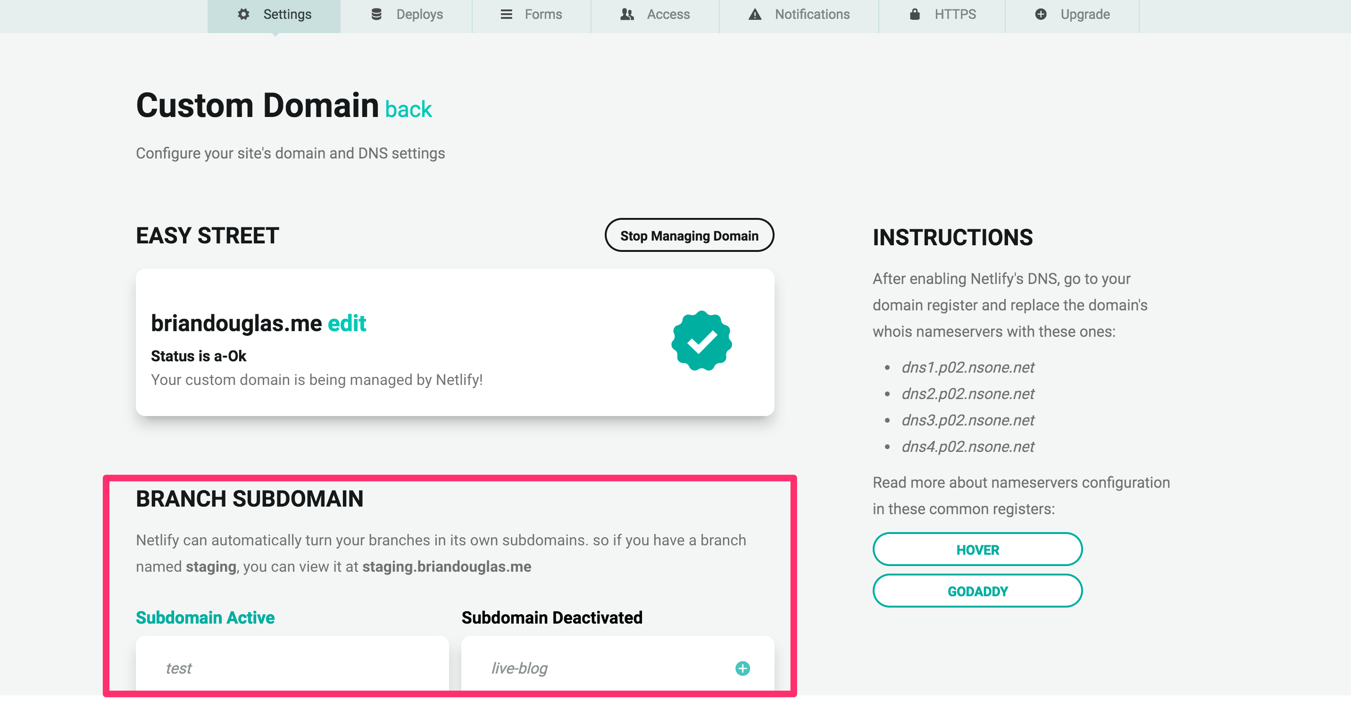
Task: Activate the live-blog subdomain with the plus control
Action: (742, 668)
